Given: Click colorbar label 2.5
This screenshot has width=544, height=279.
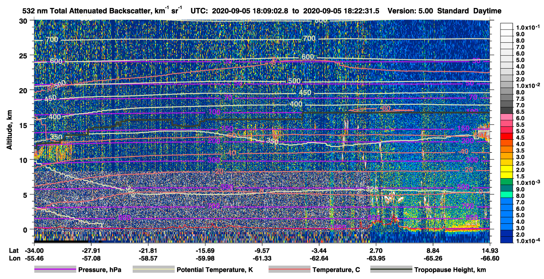Looking at the screenshot, I should point(520,164).
